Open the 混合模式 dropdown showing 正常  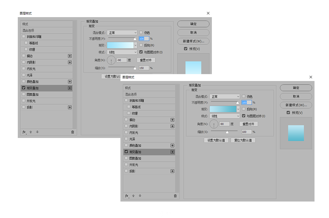[x=224, y=96]
